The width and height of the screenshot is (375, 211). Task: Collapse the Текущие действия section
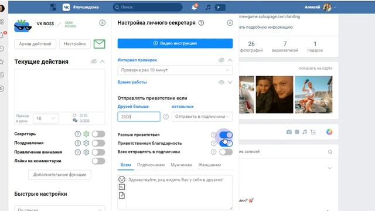[103, 62]
